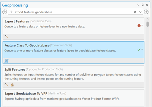Click the results list scrollbar thumb
This screenshot has width=152, height=107.
(x=148, y=24)
